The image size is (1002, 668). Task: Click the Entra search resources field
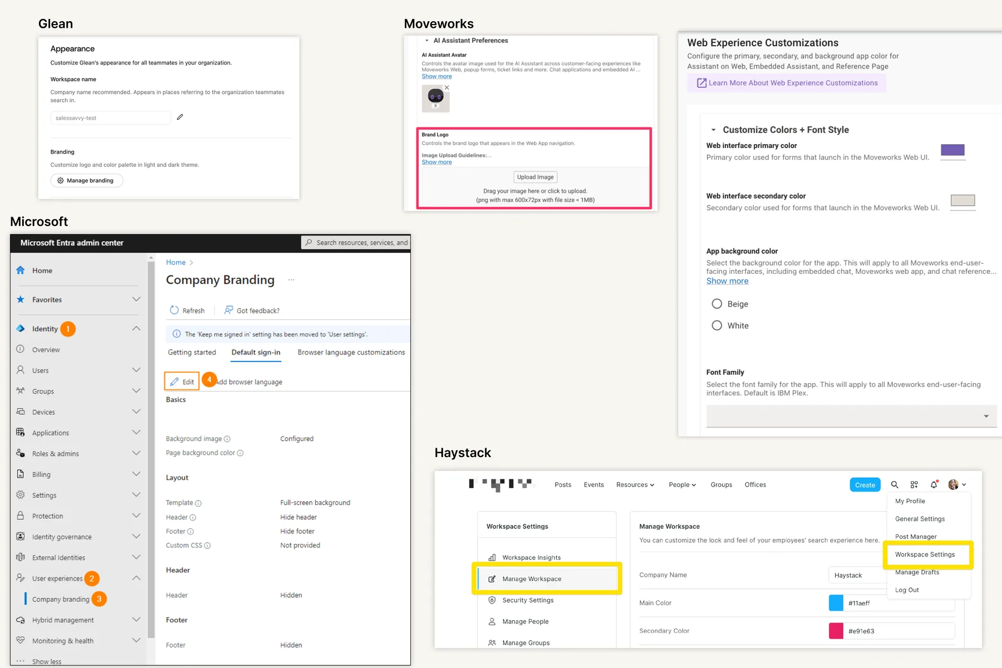tap(356, 243)
